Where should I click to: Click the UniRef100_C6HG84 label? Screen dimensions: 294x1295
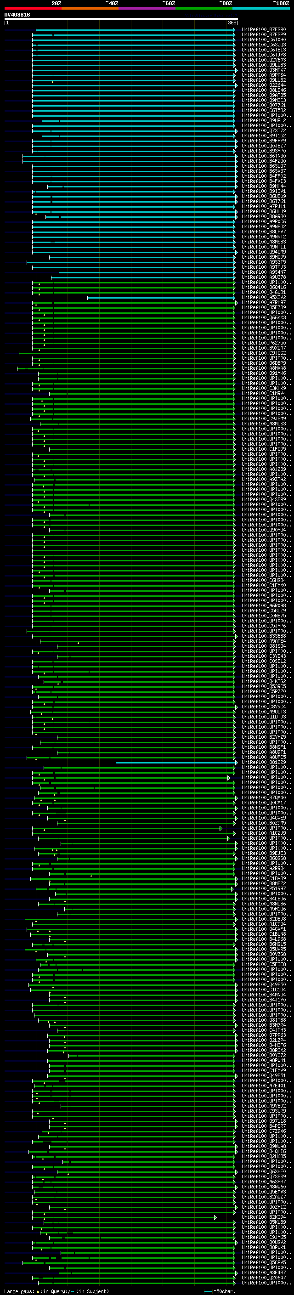(x=264, y=580)
